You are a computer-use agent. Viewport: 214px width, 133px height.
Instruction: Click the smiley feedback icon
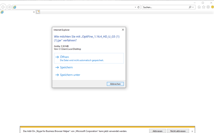pyautogui.click(x=212, y=7)
